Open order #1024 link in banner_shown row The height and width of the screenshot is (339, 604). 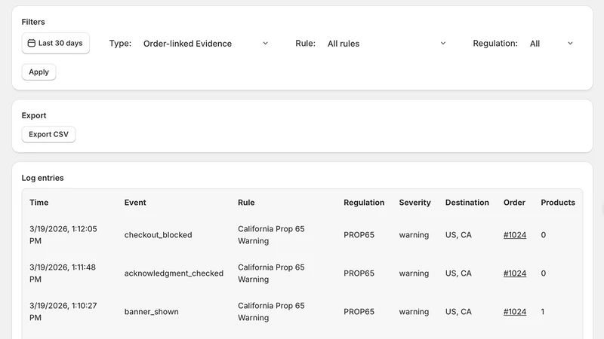pos(515,312)
